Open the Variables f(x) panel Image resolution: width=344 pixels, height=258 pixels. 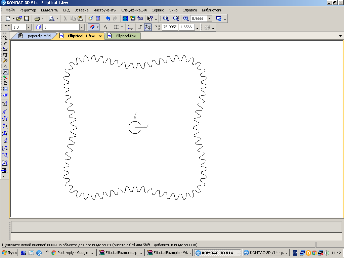tap(140, 18)
